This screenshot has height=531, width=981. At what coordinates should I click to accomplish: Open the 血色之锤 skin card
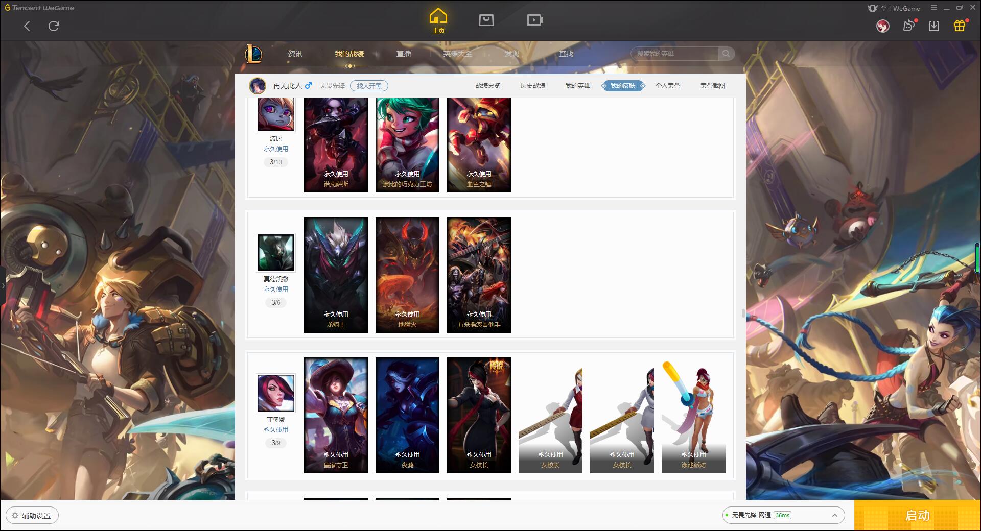pyautogui.click(x=479, y=145)
